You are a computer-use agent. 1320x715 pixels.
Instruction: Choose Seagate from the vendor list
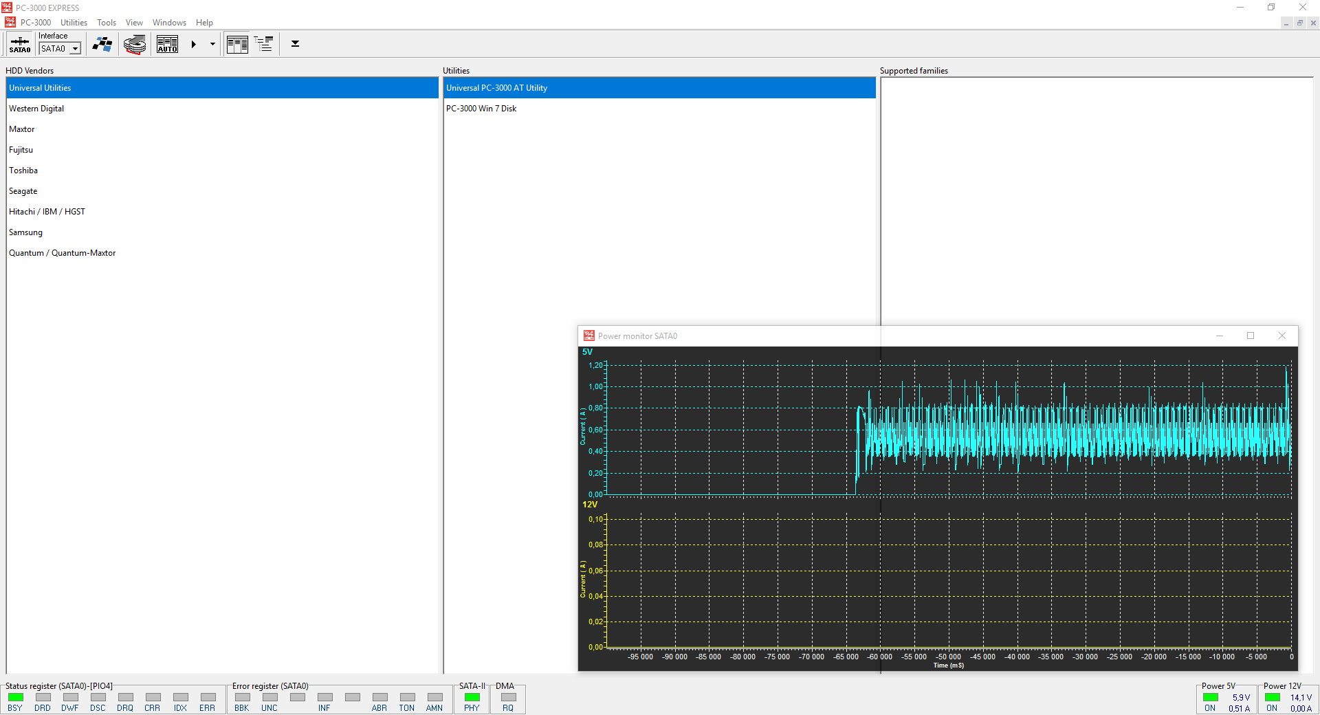coord(23,191)
